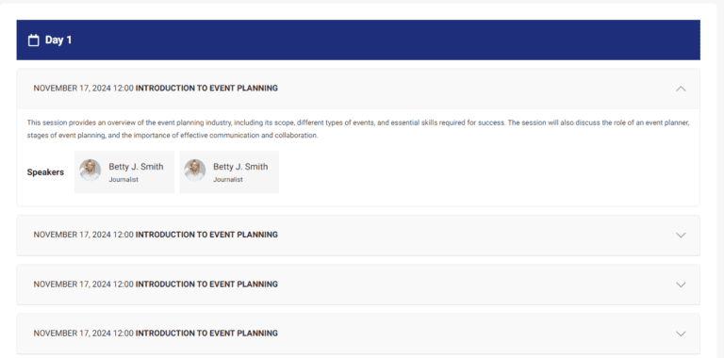Click the Journalist label under the second speaker
724x358 pixels.
pyautogui.click(x=227, y=179)
